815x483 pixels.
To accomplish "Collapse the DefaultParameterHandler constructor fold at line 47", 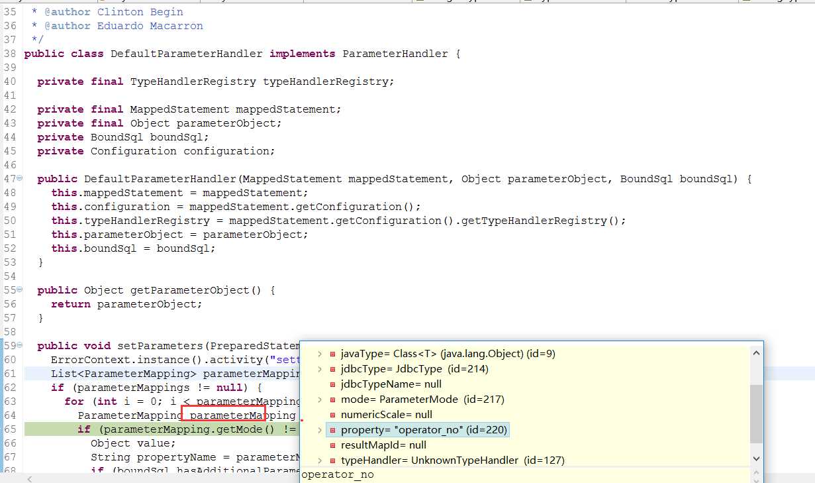I will [x=20, y=178].
